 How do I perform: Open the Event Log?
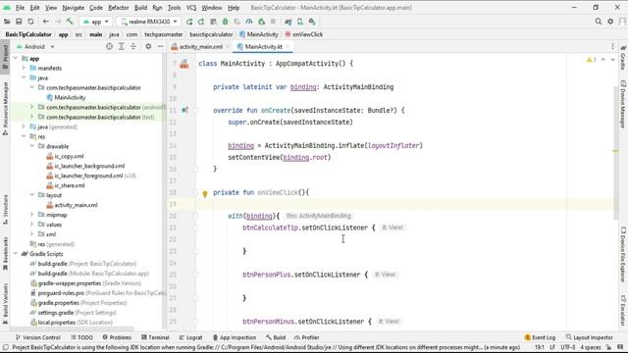click(540, 337)
